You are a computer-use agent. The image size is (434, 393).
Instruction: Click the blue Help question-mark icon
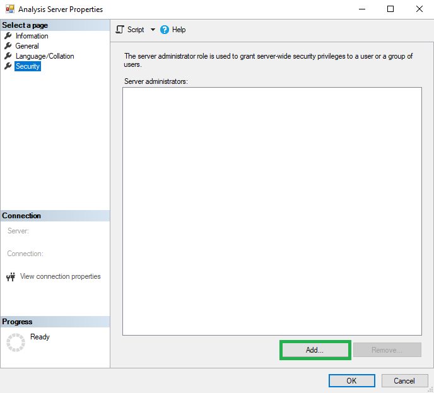pyautogui.click(x=165, y=30)
